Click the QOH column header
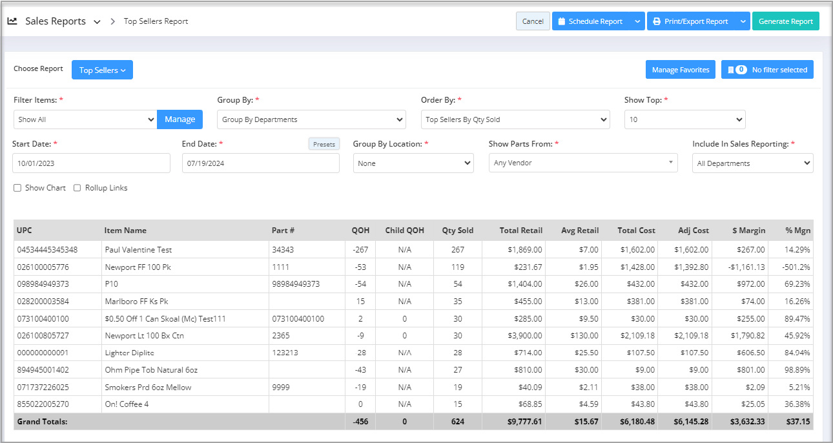The width and height of the screenshot is (833, 443). [x=361, y=231]
